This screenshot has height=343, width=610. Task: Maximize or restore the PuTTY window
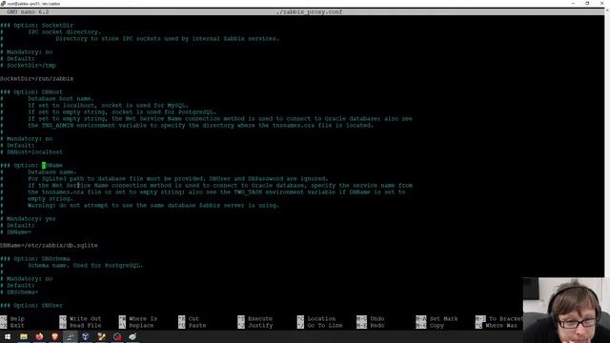[587, 3]
